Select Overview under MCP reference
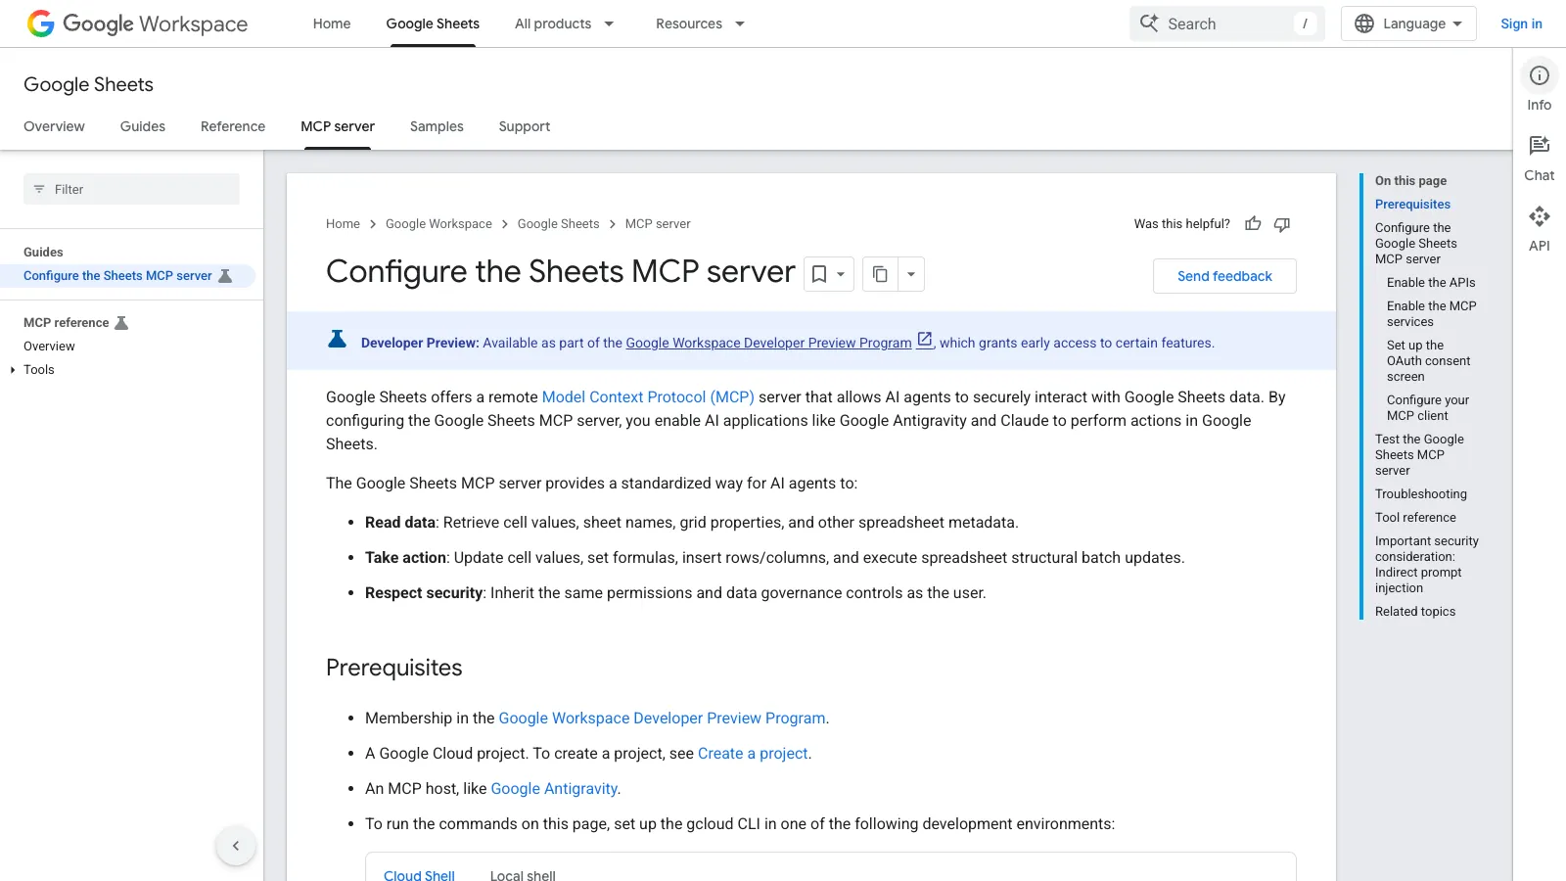This screenshot has height=881, width=1566. (x=49, y=347)
